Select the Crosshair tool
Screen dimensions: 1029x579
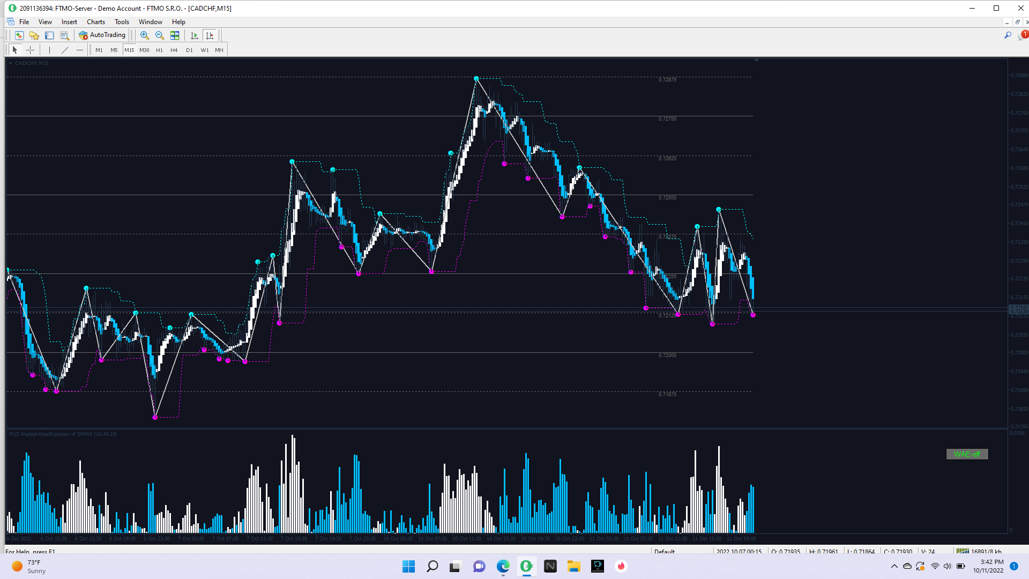(31, 50)
